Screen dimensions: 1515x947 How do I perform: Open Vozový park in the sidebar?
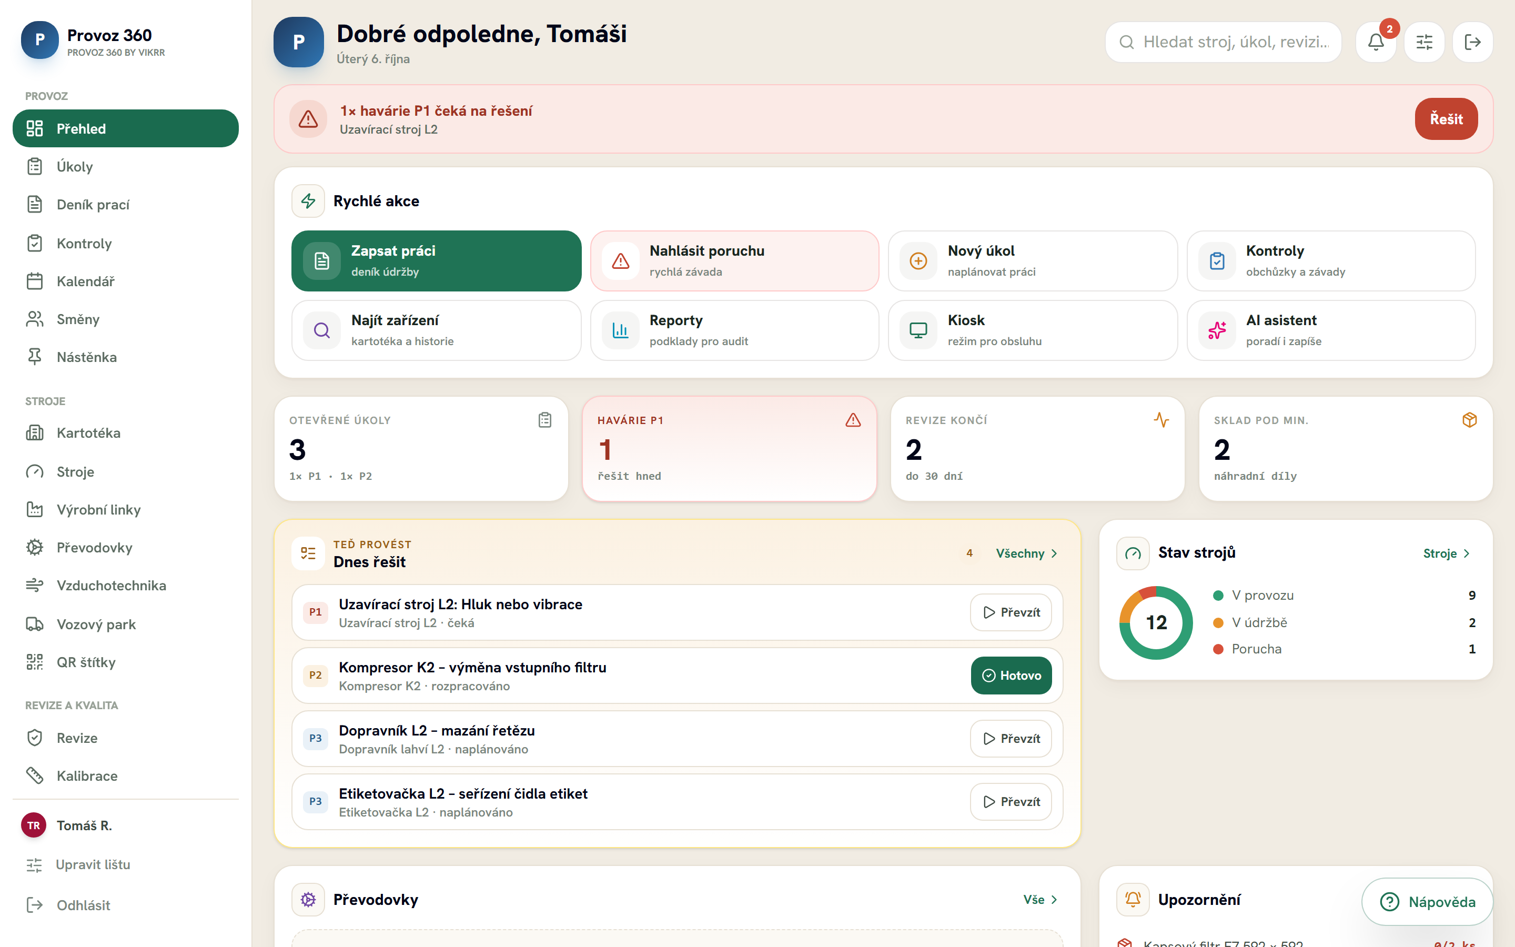pos(126,624)
